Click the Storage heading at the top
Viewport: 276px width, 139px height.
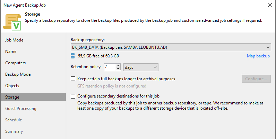[33, 14]
